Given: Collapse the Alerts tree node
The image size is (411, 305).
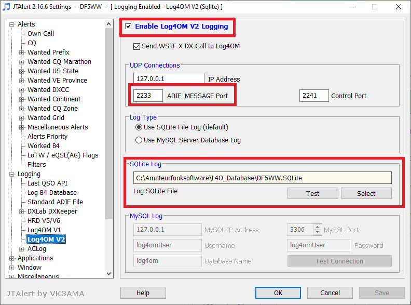Looking at the screenshot, I should pos(11,24).
